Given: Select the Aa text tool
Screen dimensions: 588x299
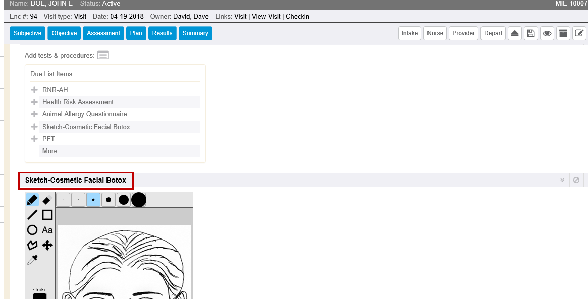Looking at the screenshot, I should 47,230.
